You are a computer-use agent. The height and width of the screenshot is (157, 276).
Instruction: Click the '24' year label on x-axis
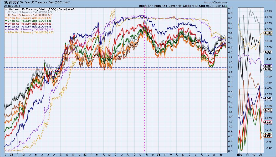(159, 155)
